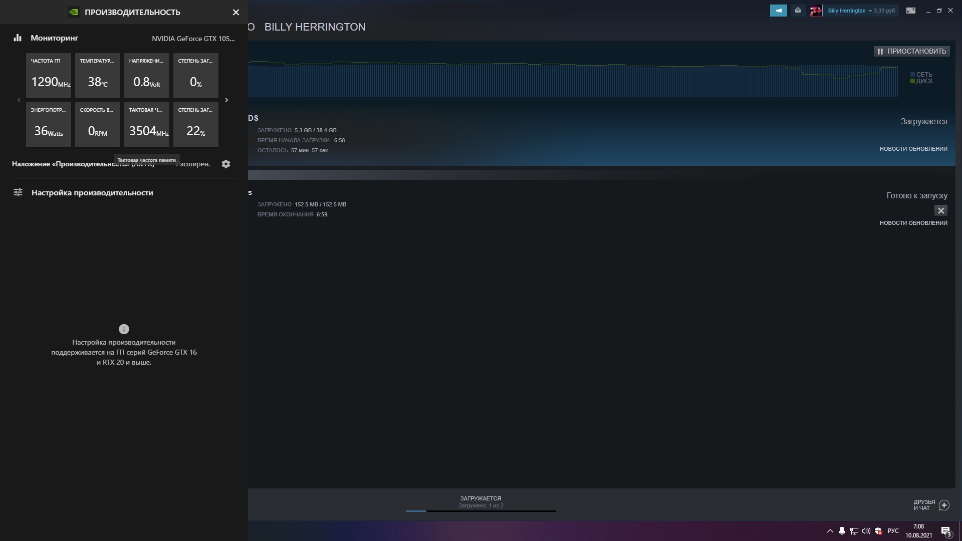Open Настройка производительности section
This screenshot has width=962, height=541.
92,193
